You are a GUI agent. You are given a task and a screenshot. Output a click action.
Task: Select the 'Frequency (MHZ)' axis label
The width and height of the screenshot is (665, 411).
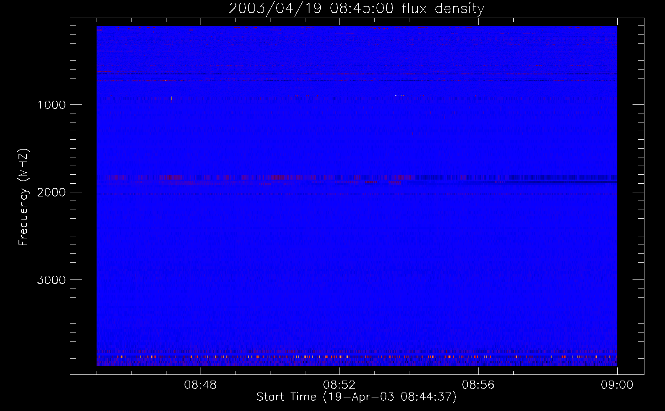pyautogui.click(x=23, y=197)
